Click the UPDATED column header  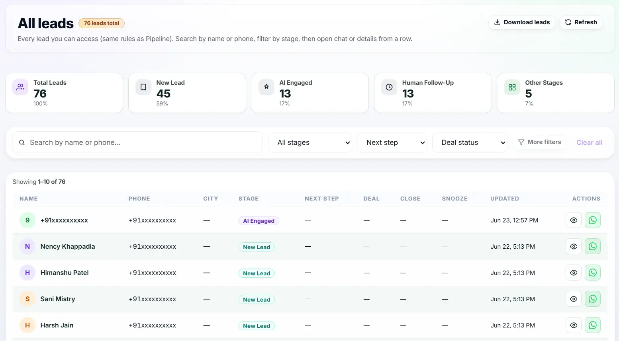pos(505,199)
